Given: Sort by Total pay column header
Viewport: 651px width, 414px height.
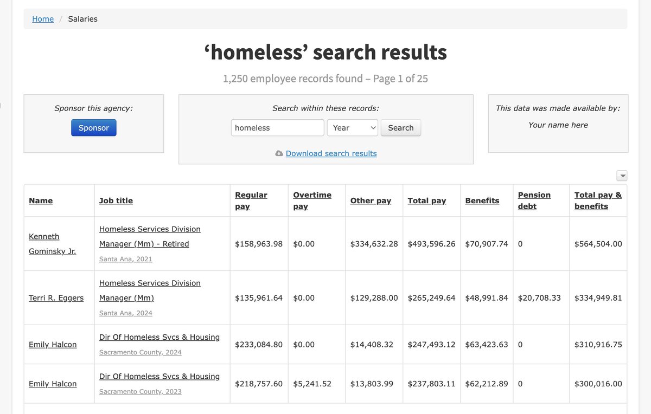Looking at the screenshot, I should (427, 200).
